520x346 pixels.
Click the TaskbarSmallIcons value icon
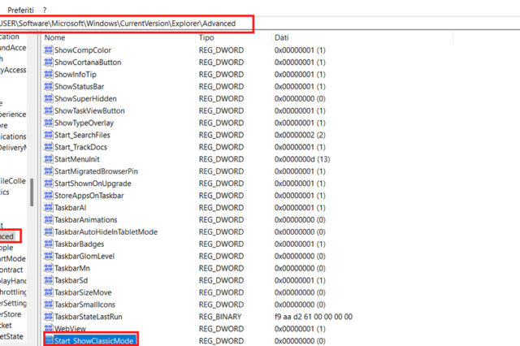point(49,305)
